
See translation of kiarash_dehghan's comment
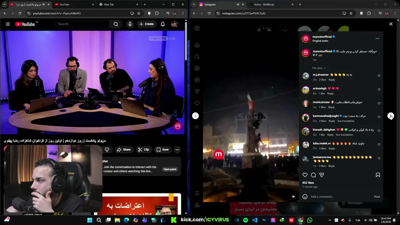pos(344,135)
